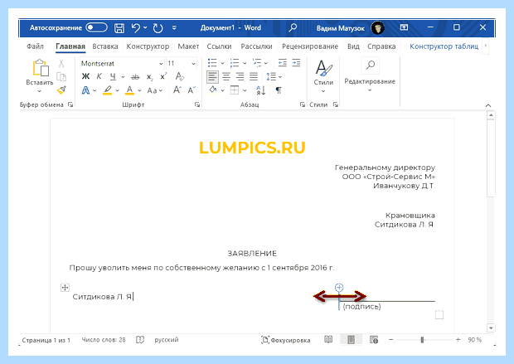Open ribbon display options icon
The image size is (514, 364).
click(404, 27)
